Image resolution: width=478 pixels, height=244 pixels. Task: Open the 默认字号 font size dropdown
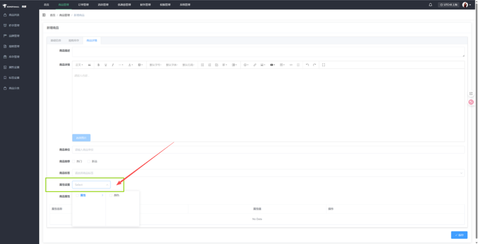(x=155, y=65)
